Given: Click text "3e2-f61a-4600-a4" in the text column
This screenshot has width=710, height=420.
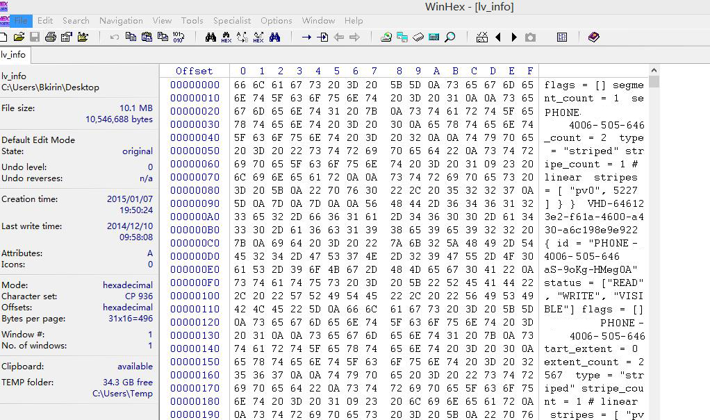Looking at the screenshot, I should 593,217.
